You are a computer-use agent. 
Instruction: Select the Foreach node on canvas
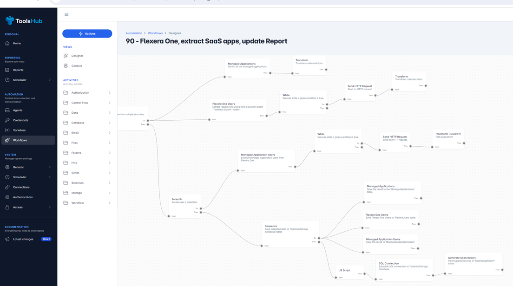pyautogui.click(x=184, y=201)
